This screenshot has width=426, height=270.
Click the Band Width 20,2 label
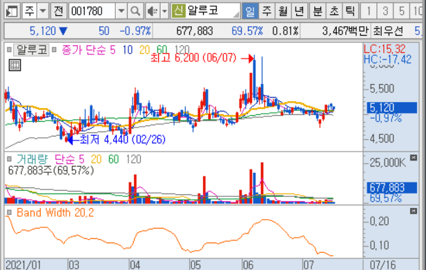pyautogui.click(x=55, y=213)
